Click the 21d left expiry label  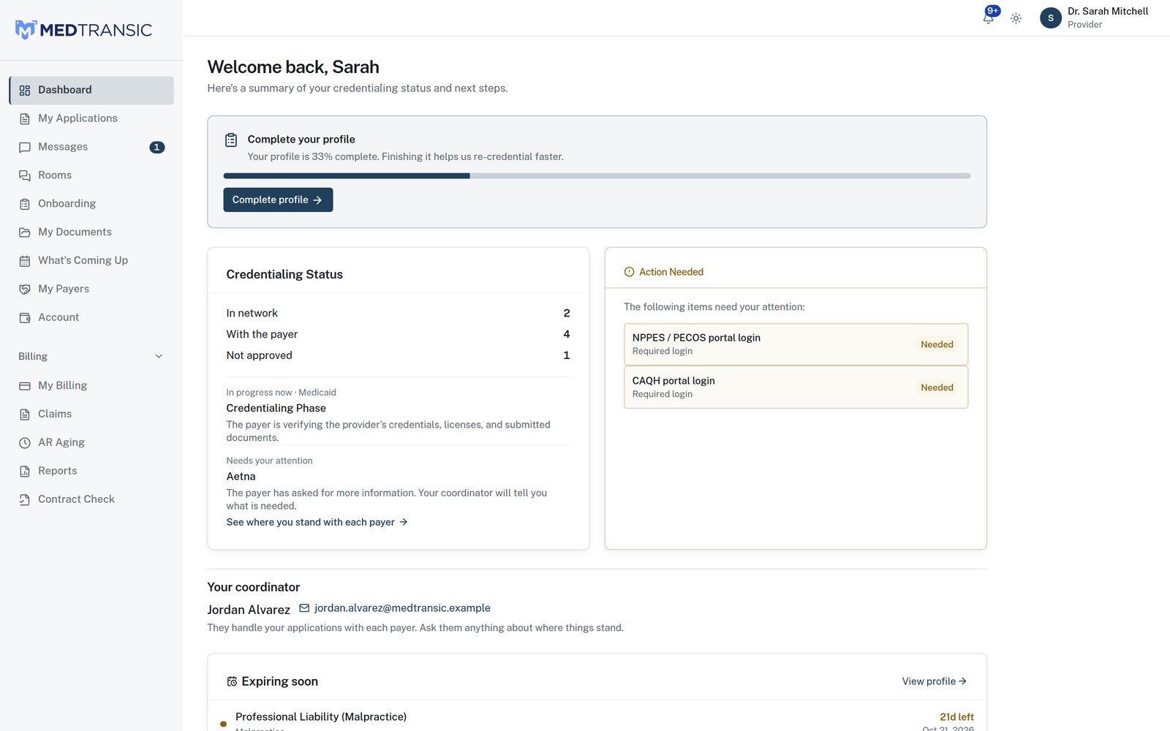coord(956,717)
